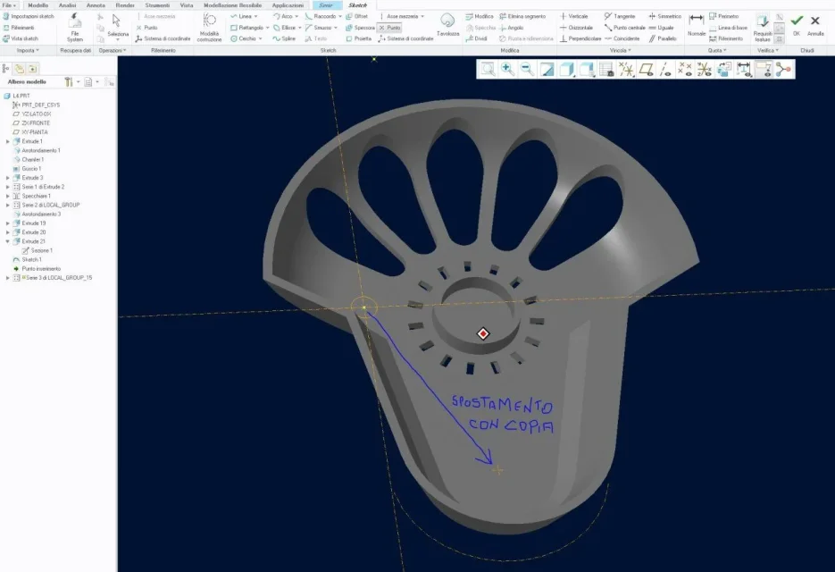Choose the Spessore thicken tool
This screenshot has width=835, height=572.
pos(361,28)
